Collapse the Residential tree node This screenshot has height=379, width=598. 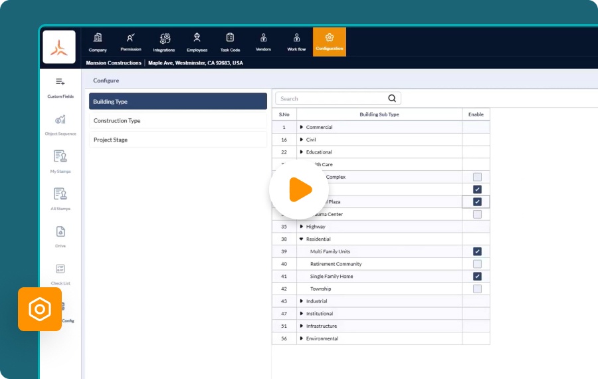tap(301, 239)
